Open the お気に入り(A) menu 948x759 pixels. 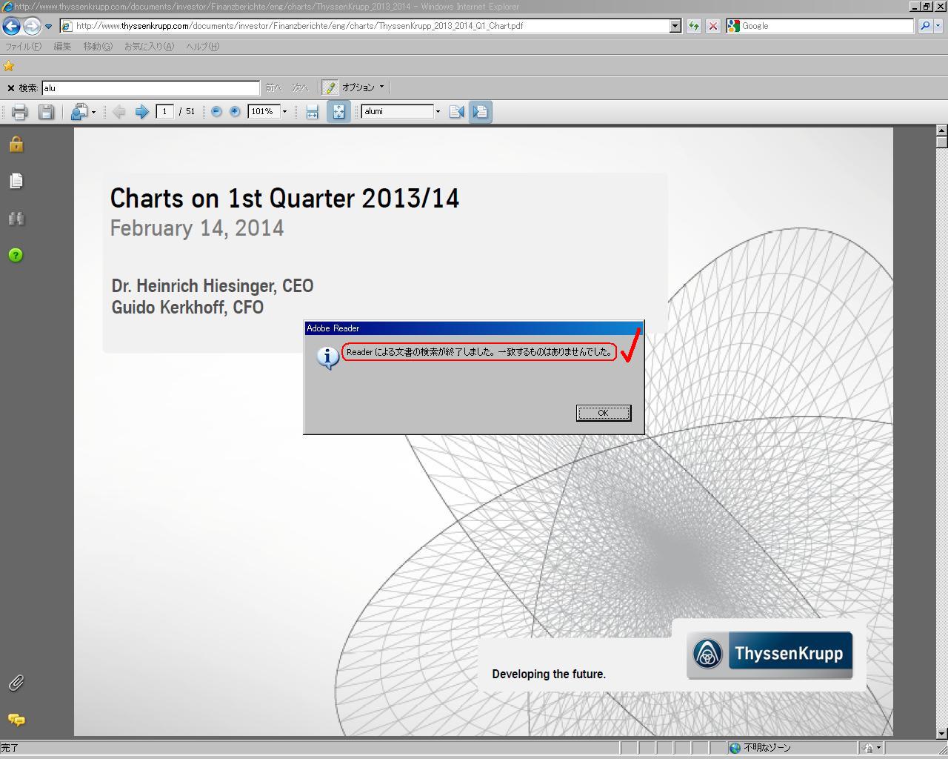[149, 46]
